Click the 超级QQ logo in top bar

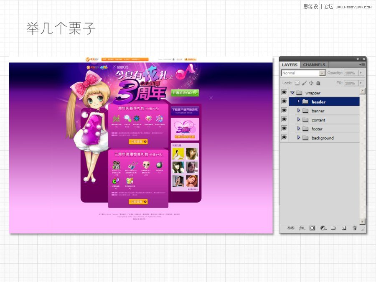click(92, 59)
